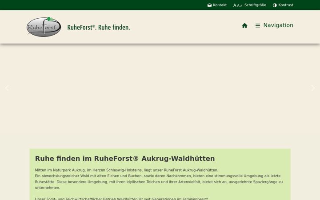Expand the Navigation menu

[278, 25]
